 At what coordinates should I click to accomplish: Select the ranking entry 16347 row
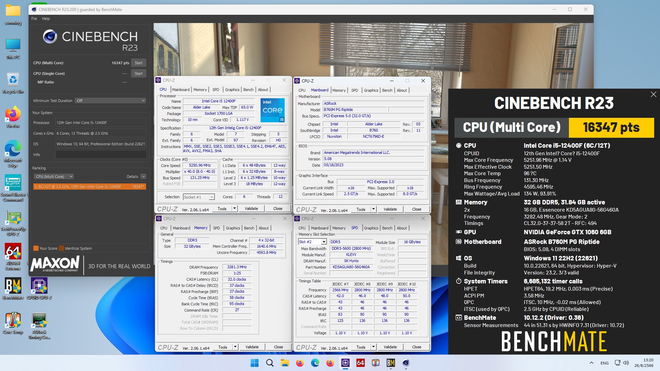(90, 187)
